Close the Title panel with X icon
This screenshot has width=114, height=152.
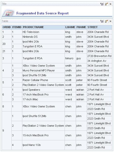[110, 4]
